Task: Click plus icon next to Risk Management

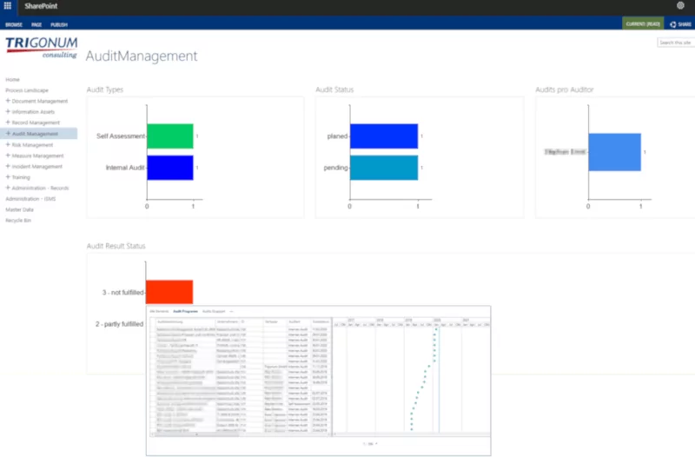Action: click(8, 144)
